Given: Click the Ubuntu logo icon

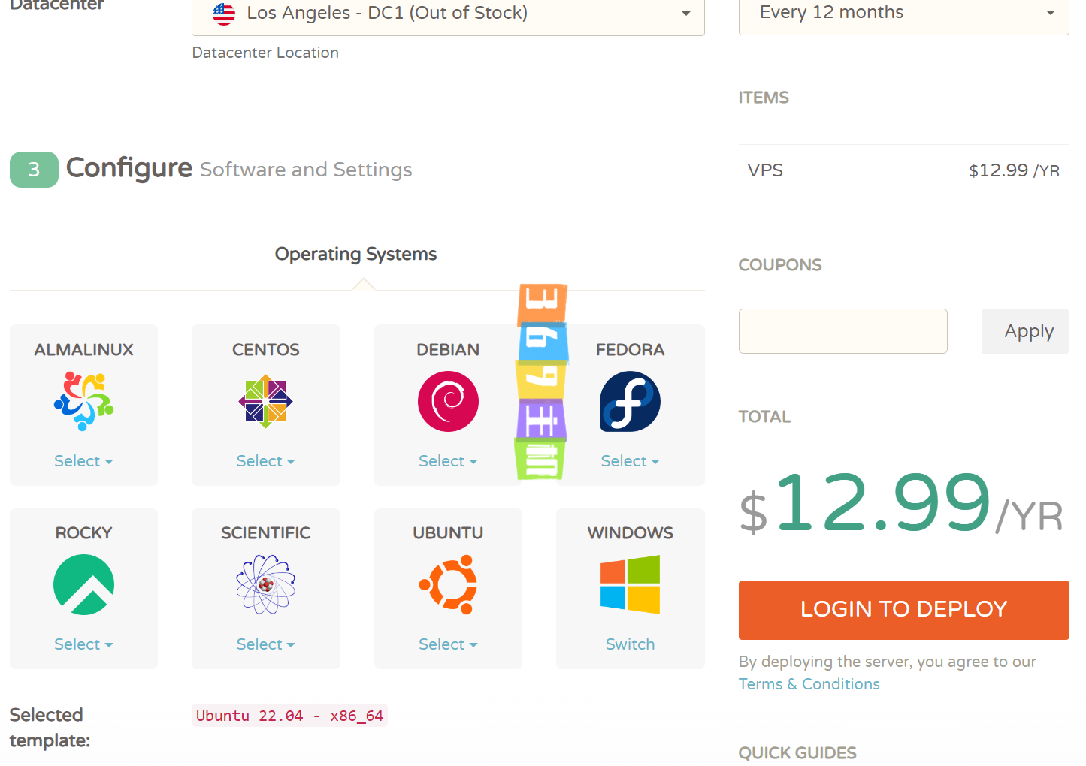Looking at the screenshot, I should click(x=448, y=585).
